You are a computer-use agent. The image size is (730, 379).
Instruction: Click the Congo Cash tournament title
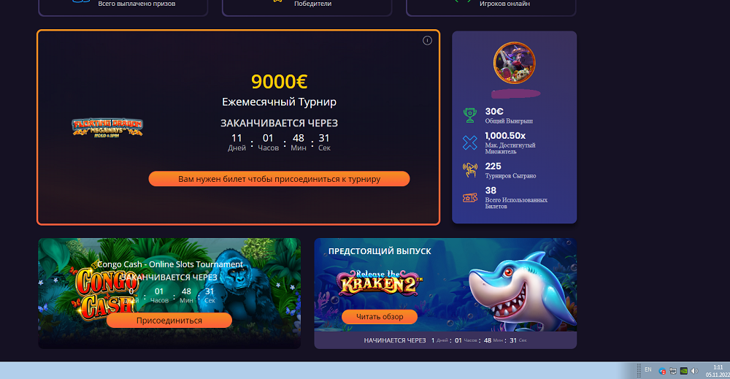[170, 264]
